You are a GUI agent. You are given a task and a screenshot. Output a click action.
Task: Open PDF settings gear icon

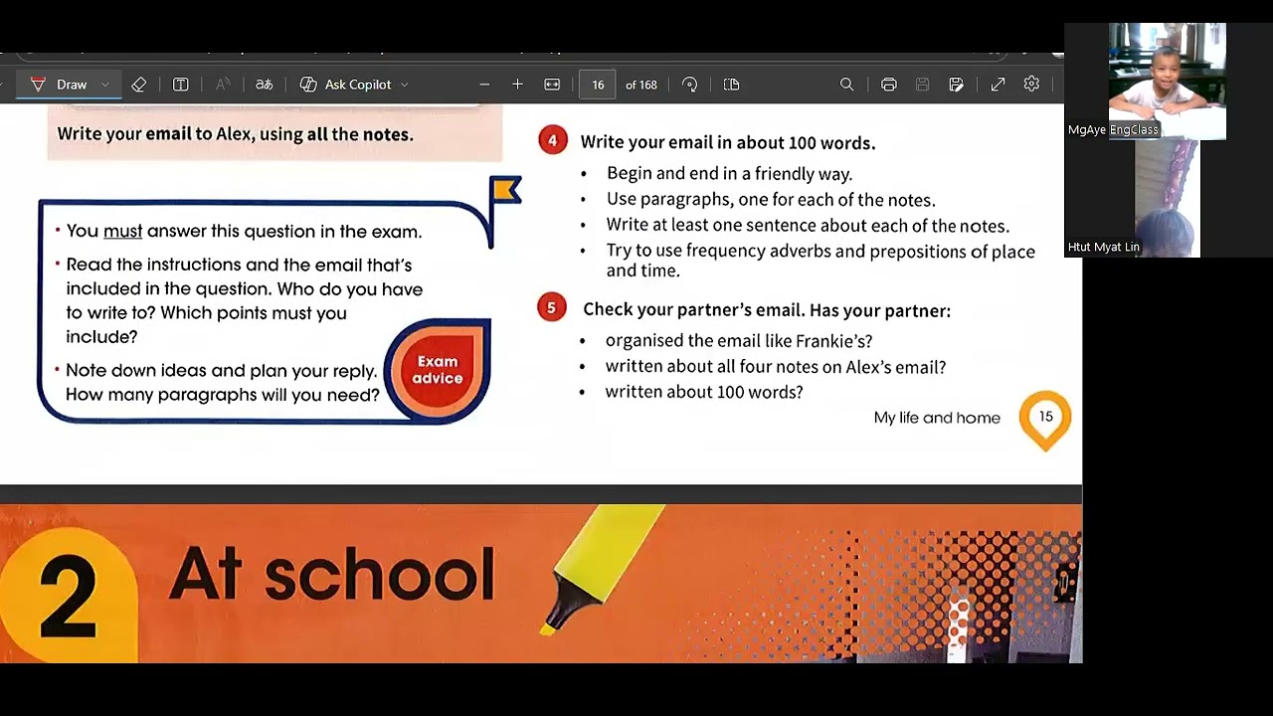click(x=1032, y=85)
